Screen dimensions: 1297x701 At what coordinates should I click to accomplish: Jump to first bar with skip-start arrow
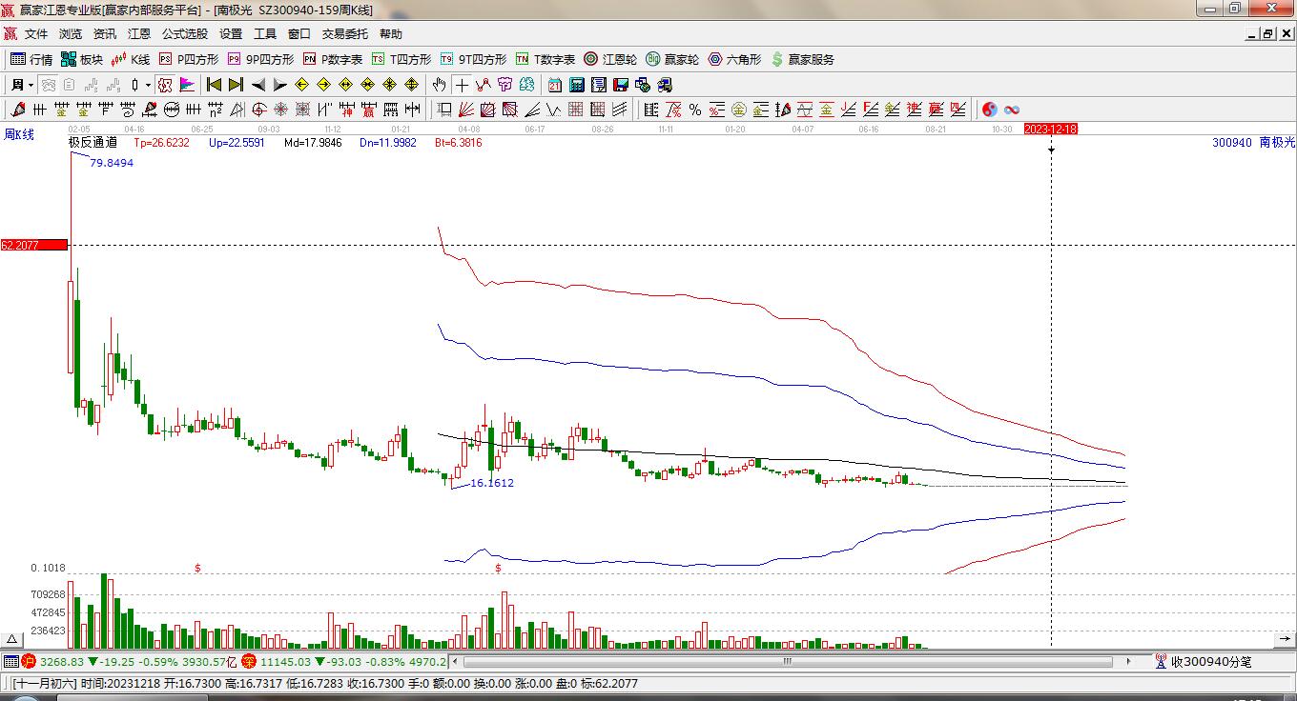(214, 85)
